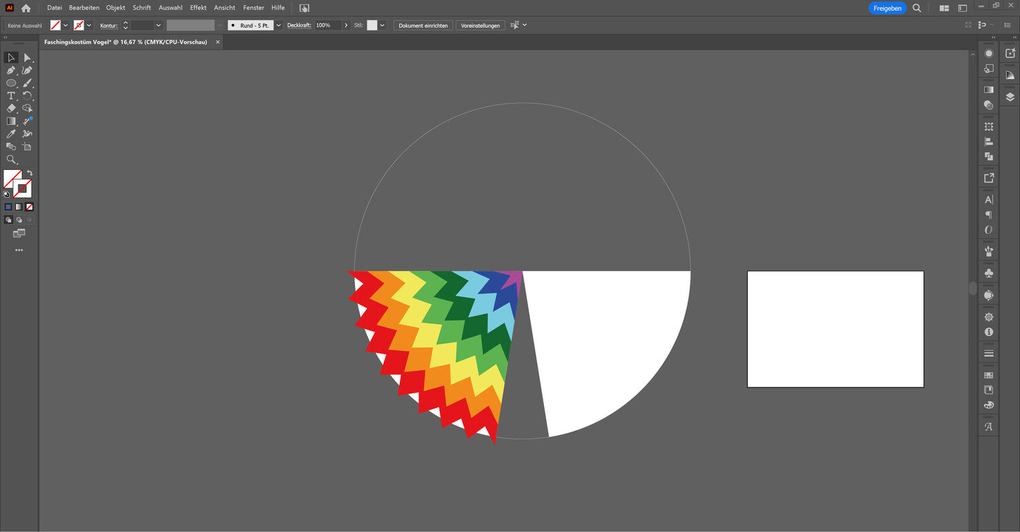
Task: Expand the Deckkraft opacity arrow
Action: tap(346, 25)
